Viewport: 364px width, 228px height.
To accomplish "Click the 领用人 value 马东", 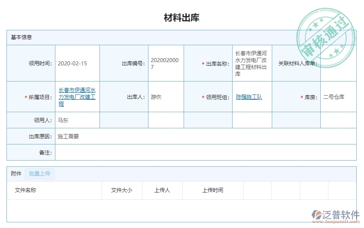I will (63, 120).
